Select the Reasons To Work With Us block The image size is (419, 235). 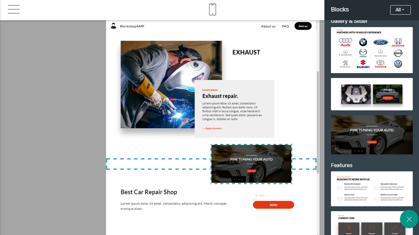(372, 189)
